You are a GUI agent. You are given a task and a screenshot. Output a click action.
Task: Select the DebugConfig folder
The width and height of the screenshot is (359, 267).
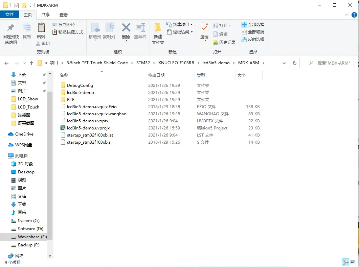point(80,86)
